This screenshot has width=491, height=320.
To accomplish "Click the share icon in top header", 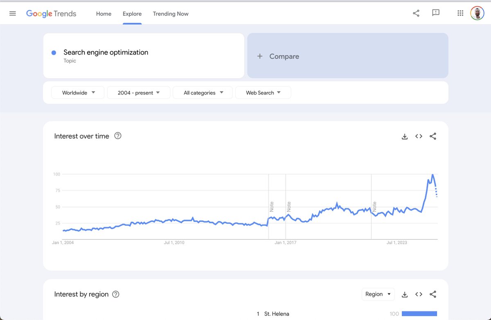I will (416, 14).
